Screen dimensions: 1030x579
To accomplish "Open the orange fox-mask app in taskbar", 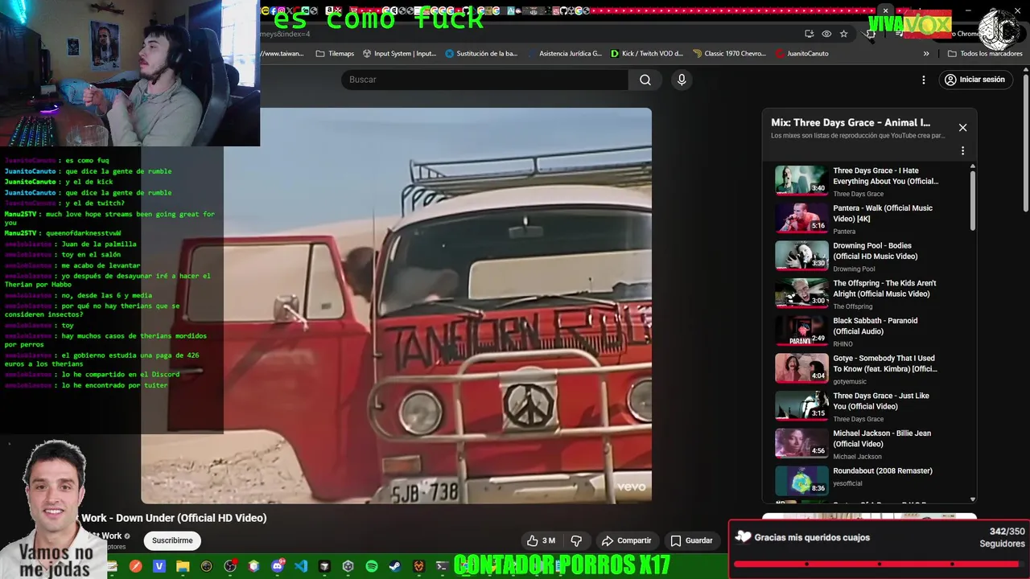I will (418, 567).
